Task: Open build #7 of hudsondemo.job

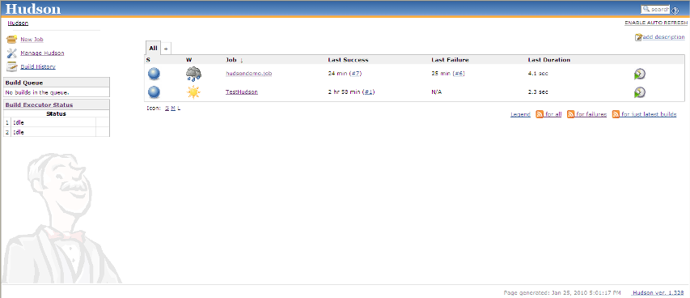Action: click(x=356, y=74)
